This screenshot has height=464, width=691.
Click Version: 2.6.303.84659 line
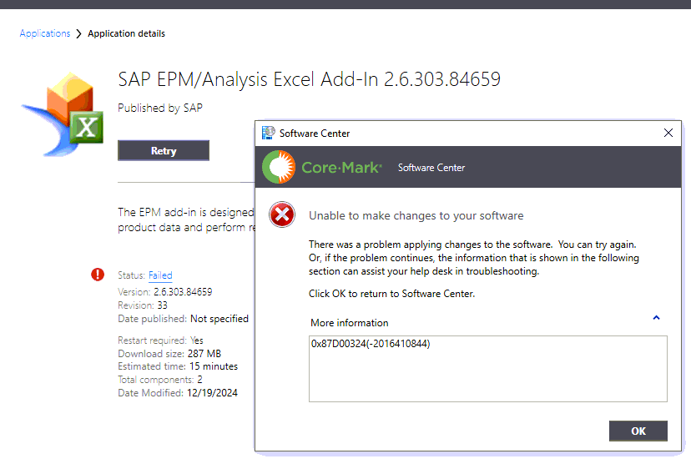tap(164, 292)
